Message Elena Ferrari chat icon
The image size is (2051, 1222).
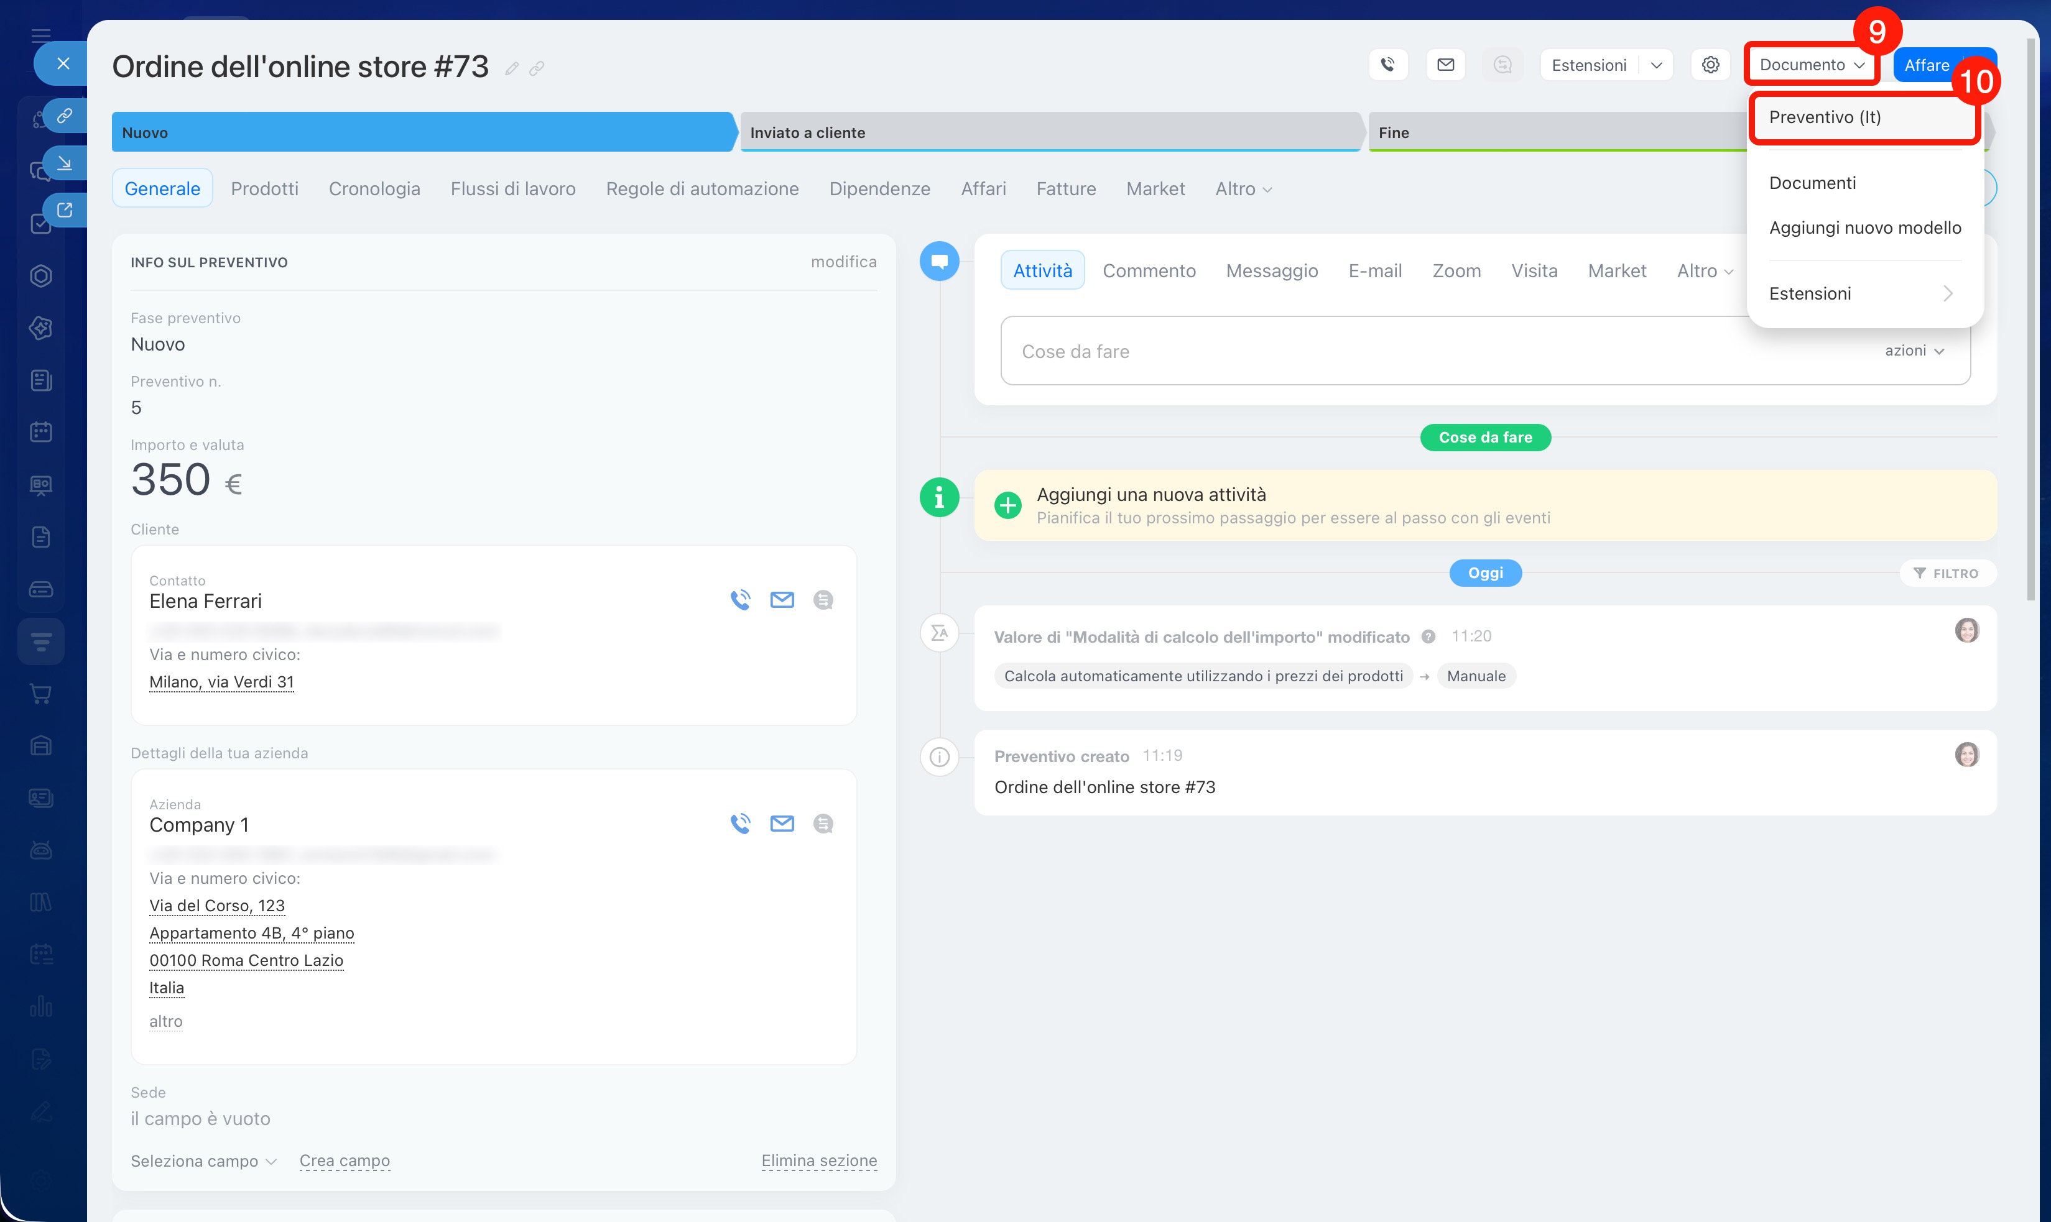(x=823, y=599)
